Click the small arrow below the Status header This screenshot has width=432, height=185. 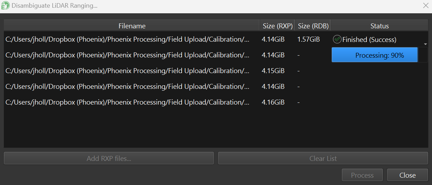tap(425, 44)
